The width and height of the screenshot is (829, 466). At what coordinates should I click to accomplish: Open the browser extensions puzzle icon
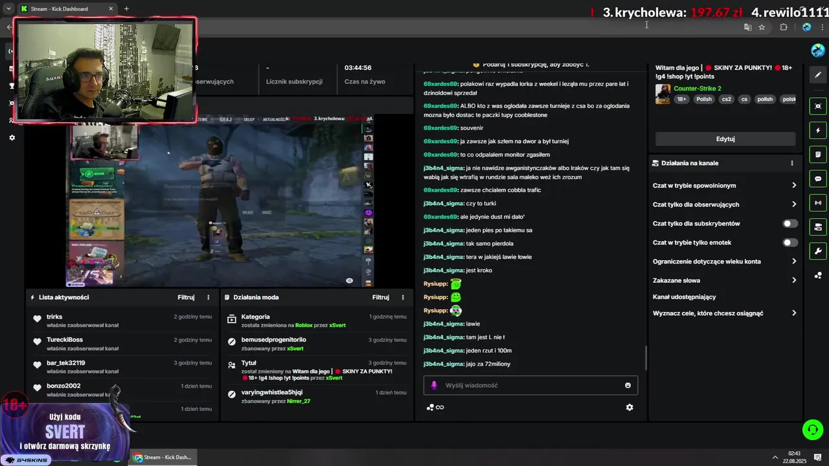click(x=784, y=27)
